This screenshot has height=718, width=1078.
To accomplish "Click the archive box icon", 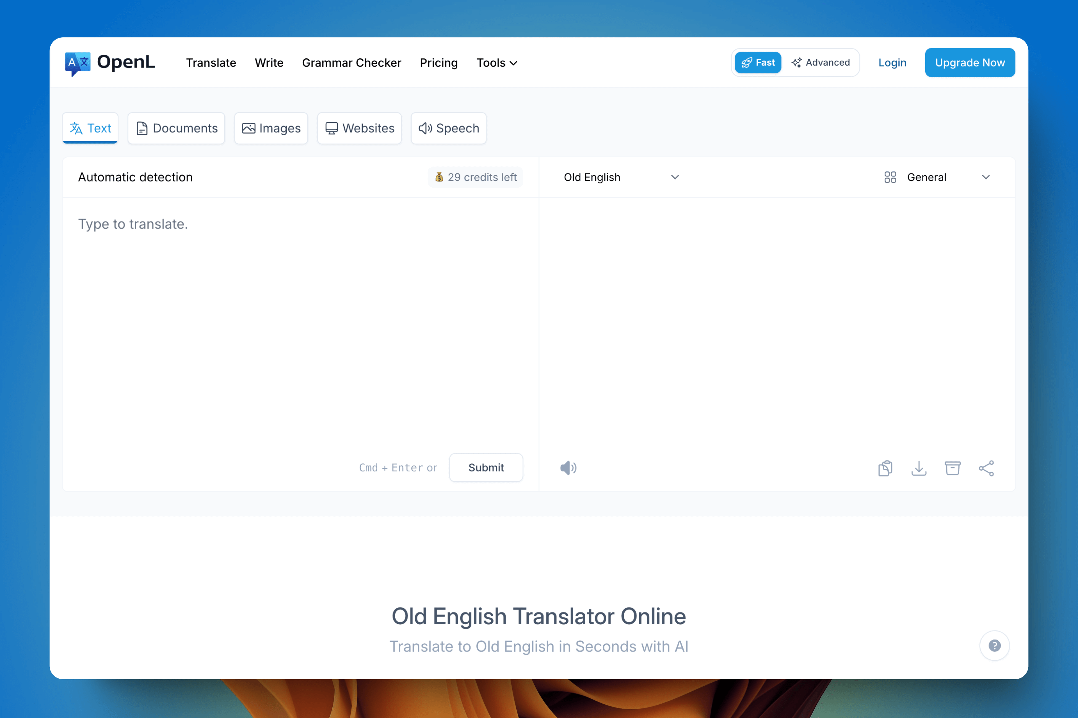I will click(x=953, y=468).
